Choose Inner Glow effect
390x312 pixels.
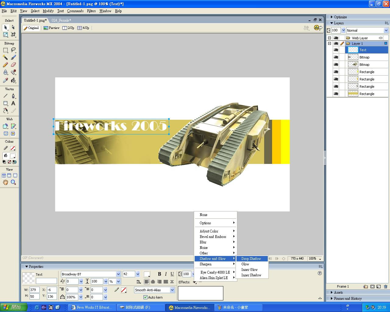click(x=252, y=270)
